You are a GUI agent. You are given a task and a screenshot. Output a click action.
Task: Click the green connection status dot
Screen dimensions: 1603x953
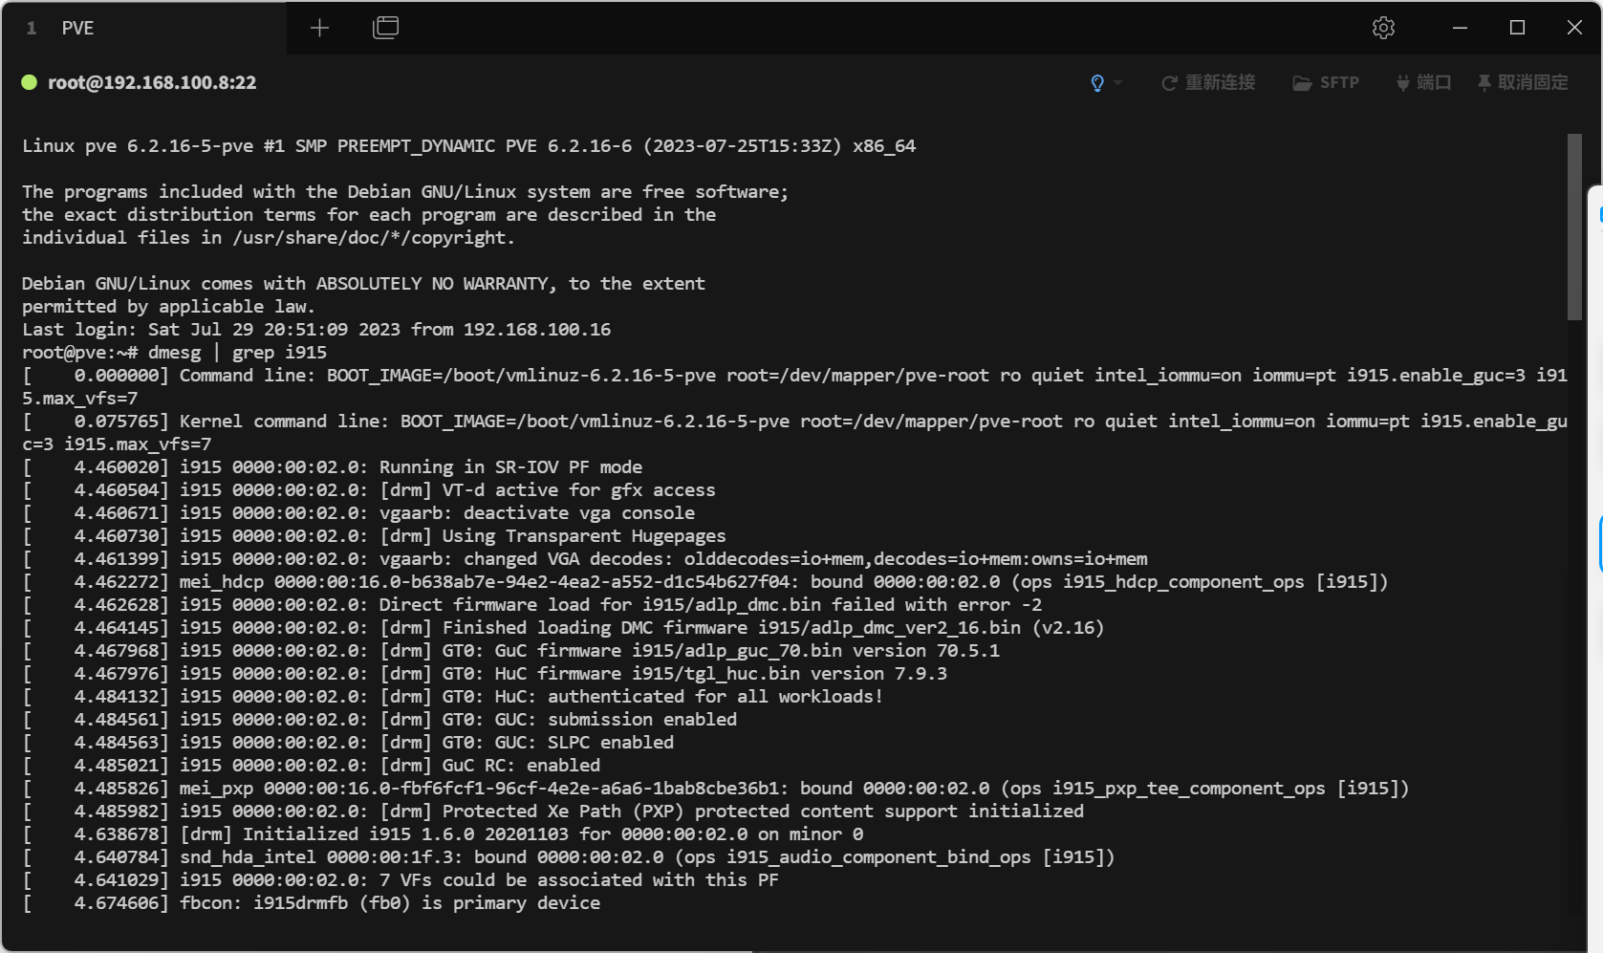30,83
